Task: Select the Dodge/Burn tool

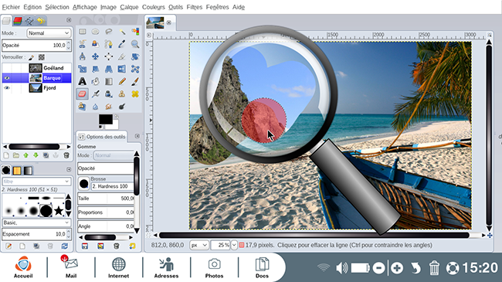Action: click(x=122, y=107)
